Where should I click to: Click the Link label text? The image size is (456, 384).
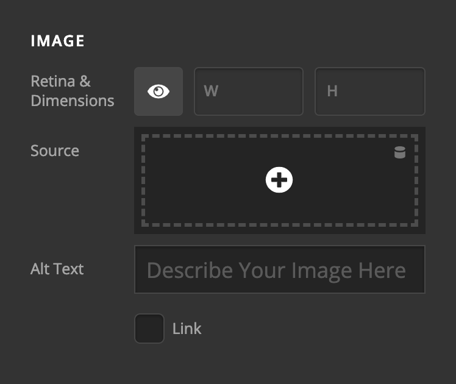pyautogui.click(x=187, y=329)
